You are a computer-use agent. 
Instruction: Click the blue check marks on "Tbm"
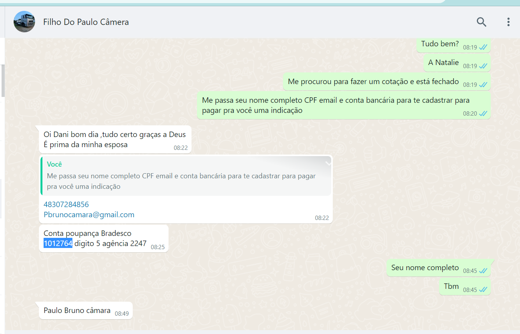483,290
